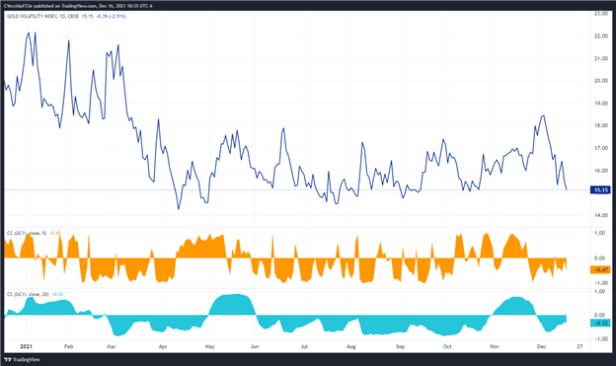The width and height of the screenshot is (616, 366).
Task: Click the published-by header text with 'Dec 16, 2021'
Action: pyautogui.click(x=78, y=6)
